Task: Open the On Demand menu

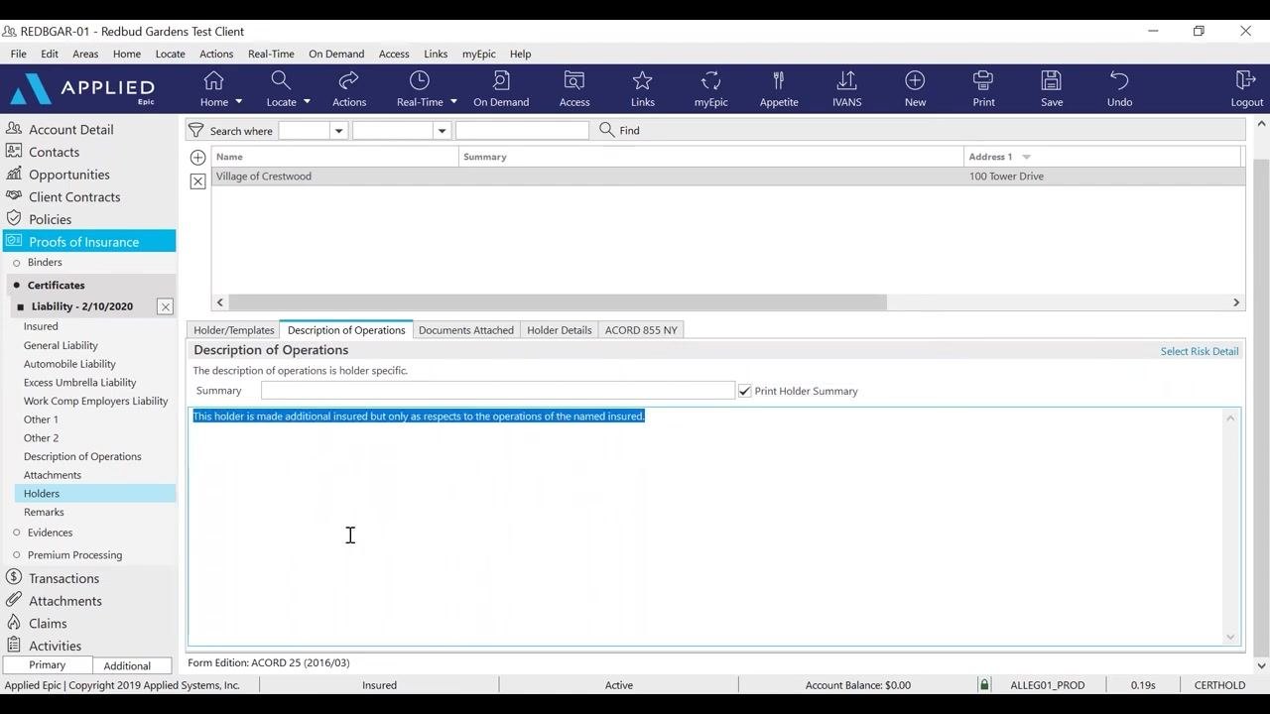Action: point(336,54)
